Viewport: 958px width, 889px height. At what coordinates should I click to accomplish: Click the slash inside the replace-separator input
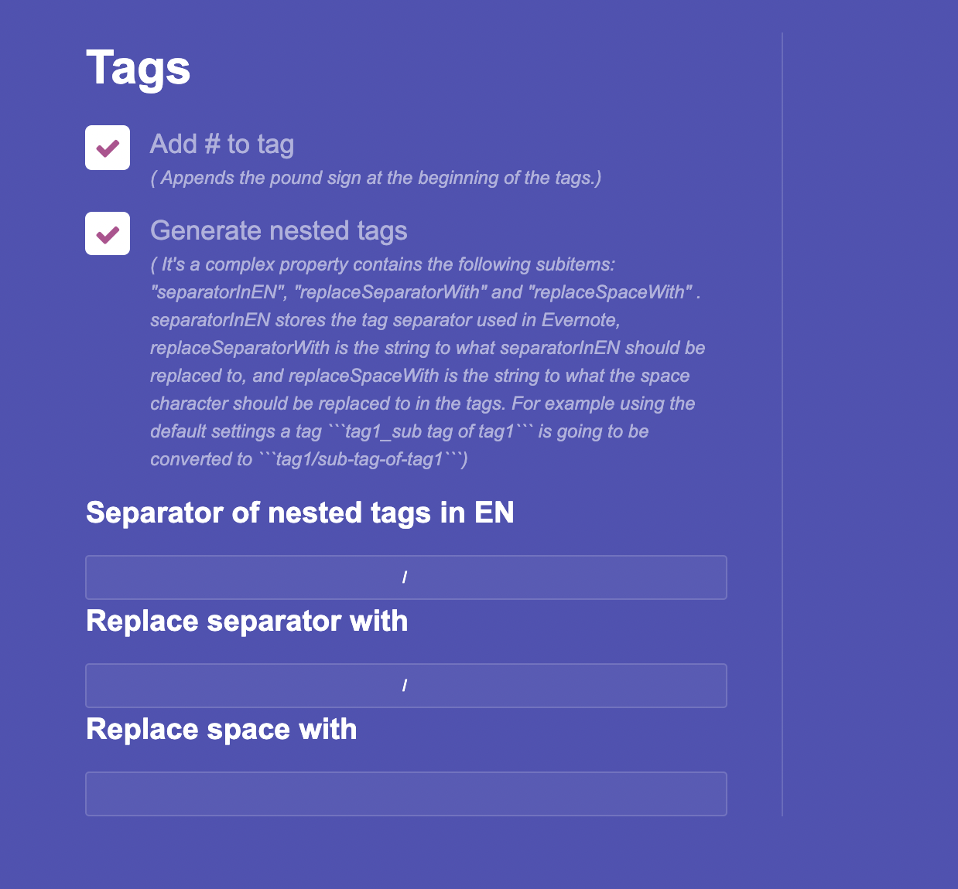405,685
